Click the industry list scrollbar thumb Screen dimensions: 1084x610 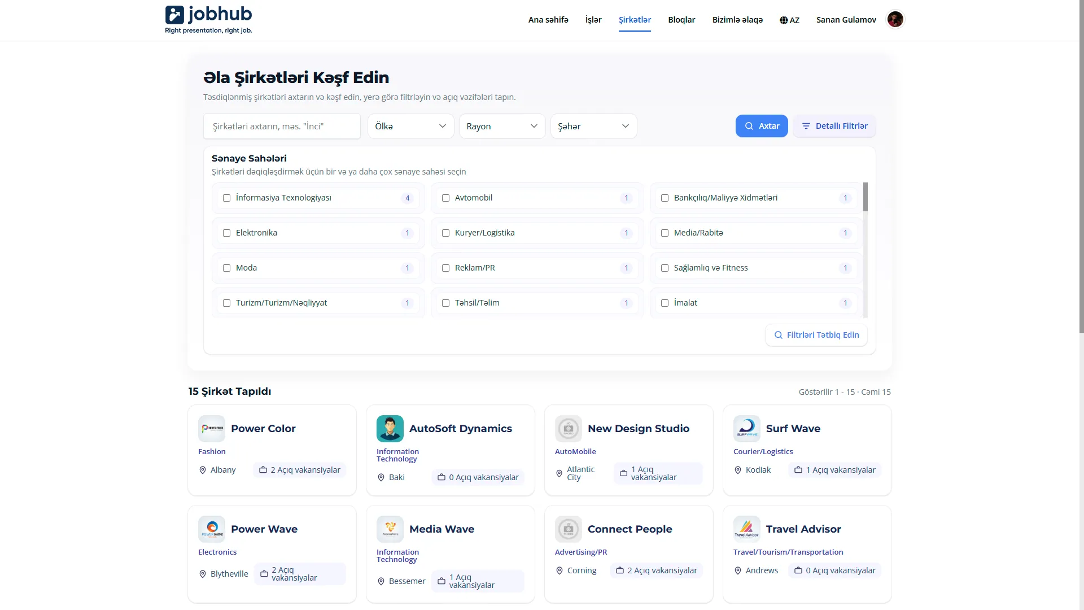865,197
